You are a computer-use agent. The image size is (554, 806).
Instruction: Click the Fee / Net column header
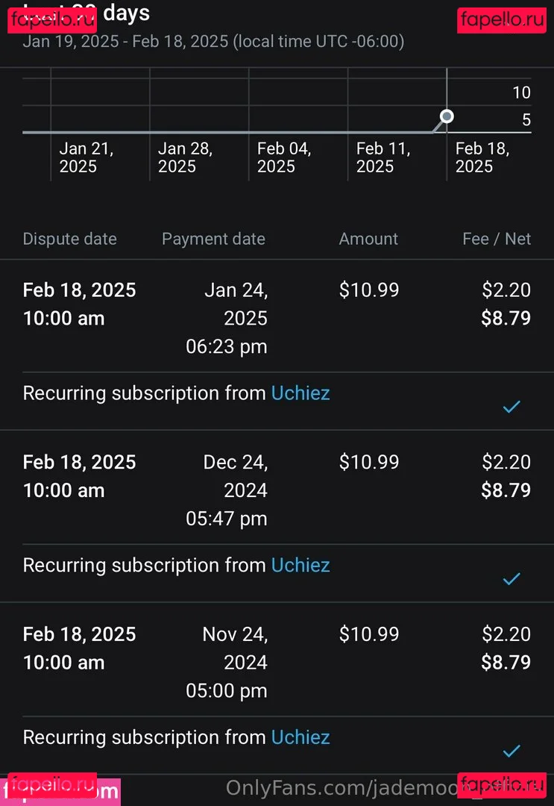(497, 239)
